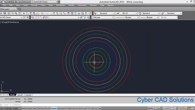Click the Dimension Style icon
The height and width of the screenshot is (110, 195).
point(118,13)
